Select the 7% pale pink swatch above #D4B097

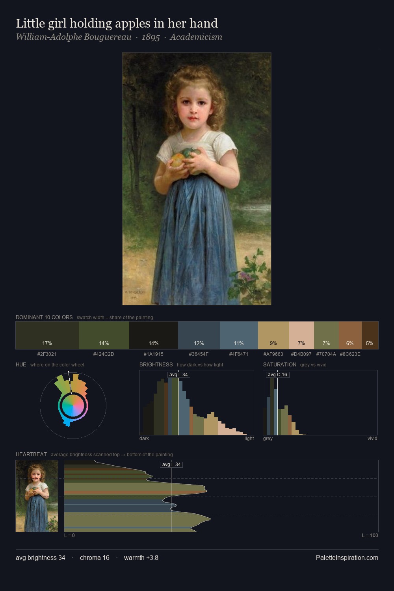pyautogui.click(x=301, y=335)
